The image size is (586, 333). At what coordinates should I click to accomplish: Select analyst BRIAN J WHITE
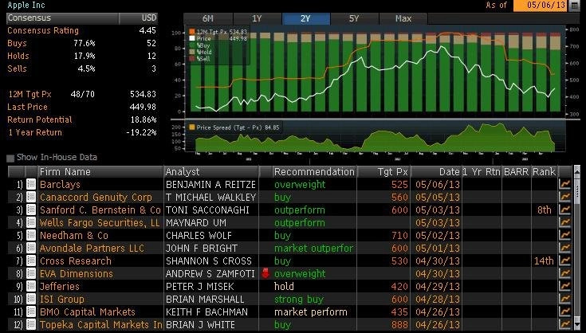[x=200, y=324]
